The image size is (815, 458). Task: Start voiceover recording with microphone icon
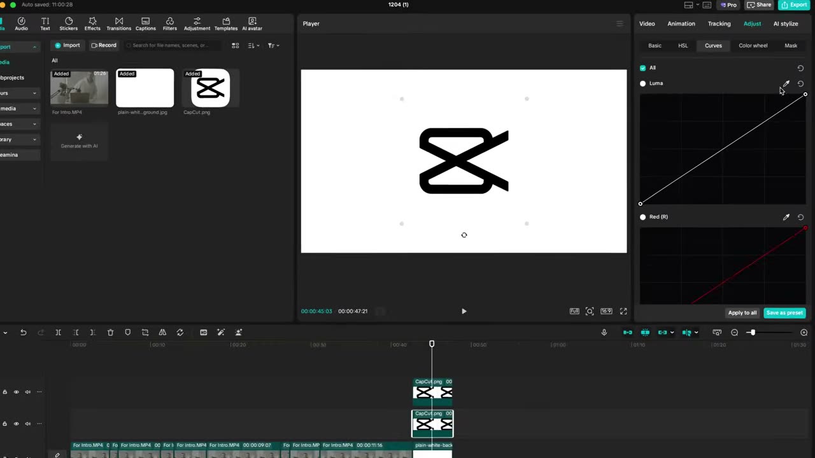click(x=604, y=332)
